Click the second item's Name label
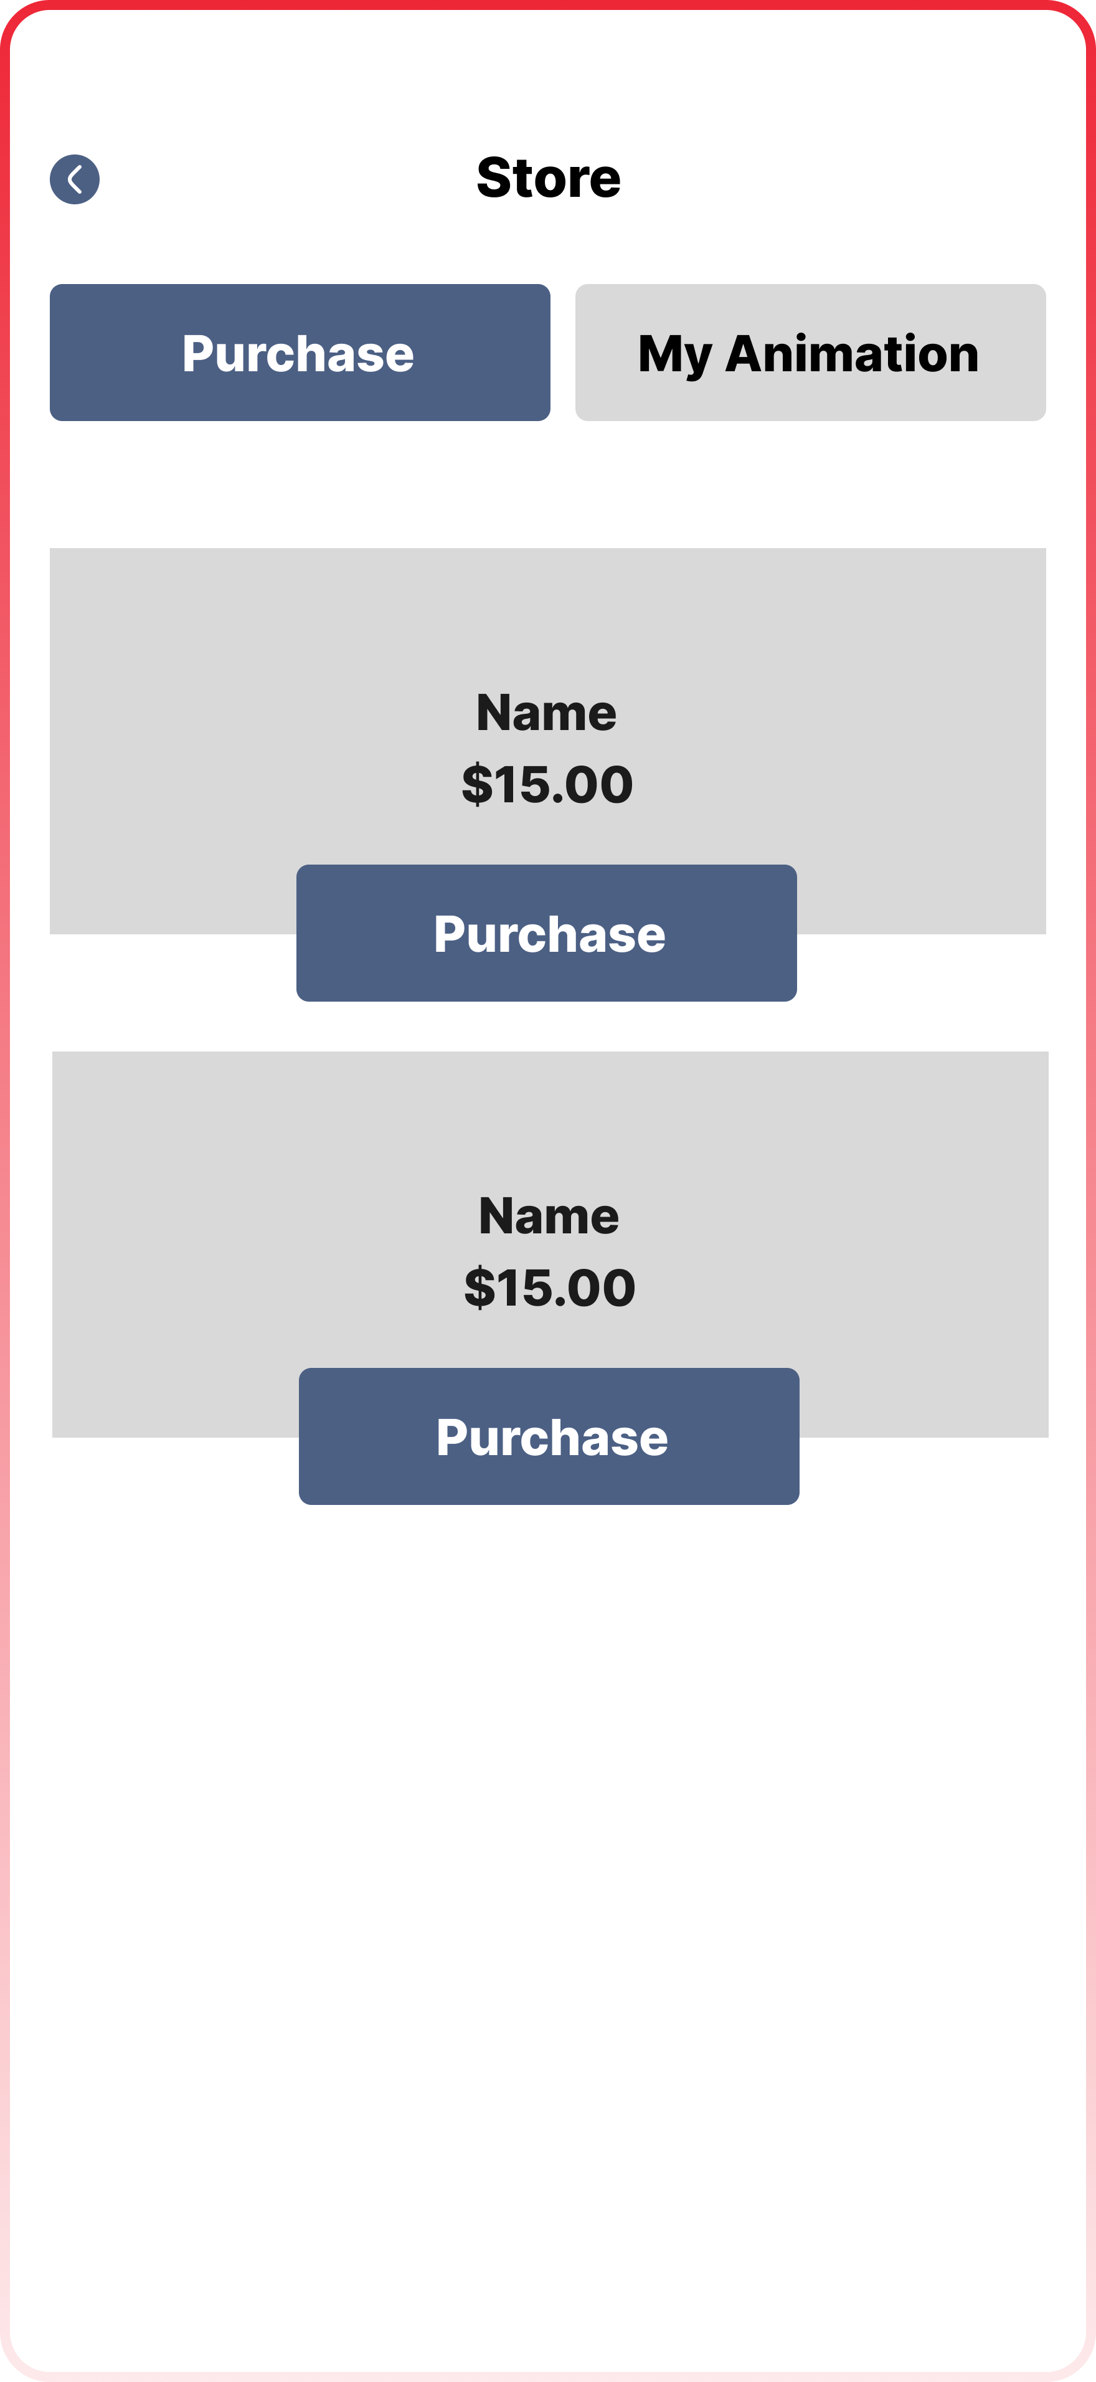The width and height of the screenshot is (1096, 2382). pos(549,1216)
